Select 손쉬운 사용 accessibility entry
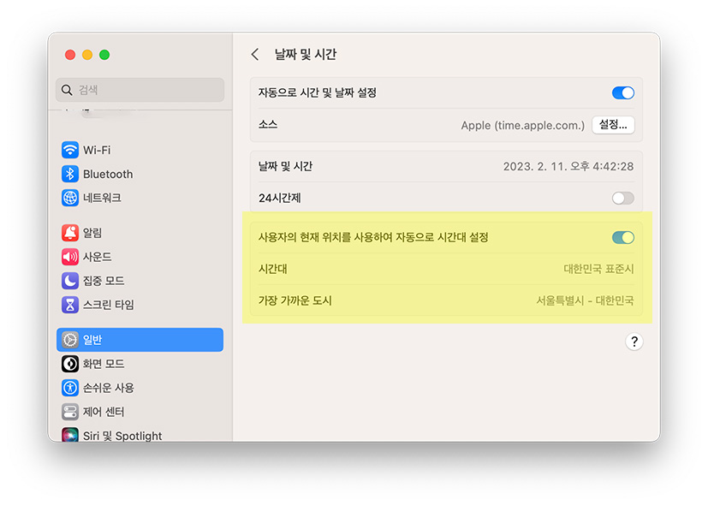 [x=94, y=387]
